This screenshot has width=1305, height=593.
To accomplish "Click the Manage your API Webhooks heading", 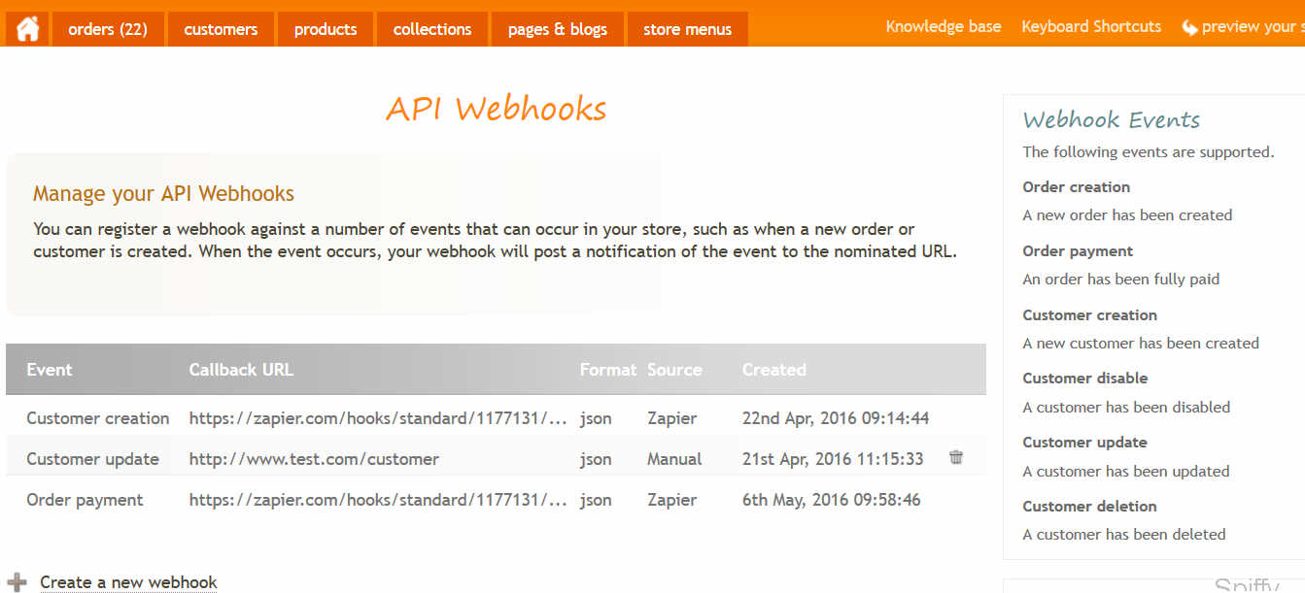I will [x=163, y=194].
